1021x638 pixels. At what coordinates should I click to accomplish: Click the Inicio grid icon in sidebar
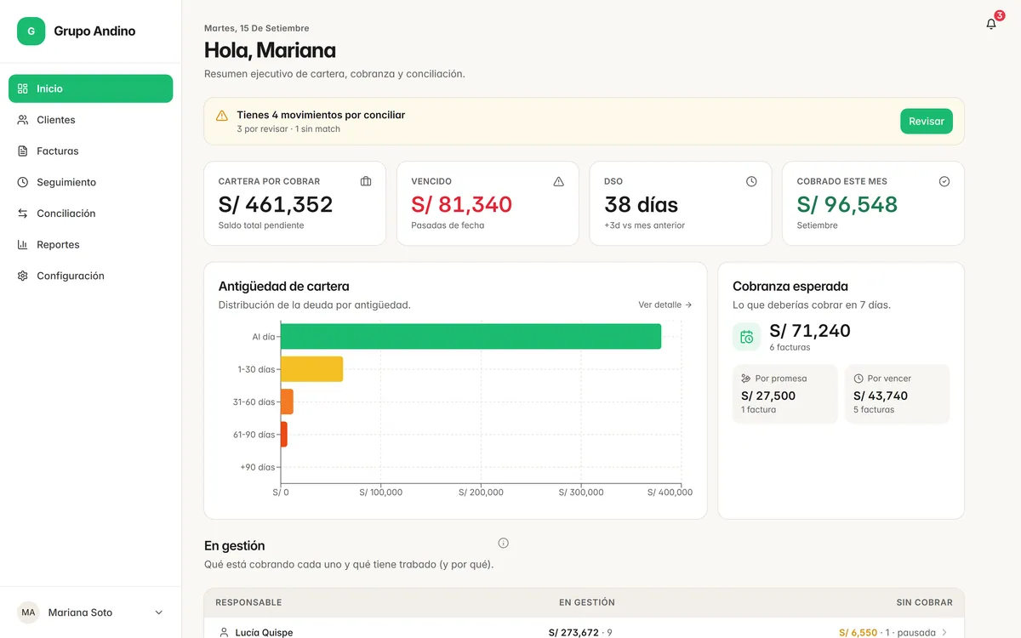(x=23, y=88)
